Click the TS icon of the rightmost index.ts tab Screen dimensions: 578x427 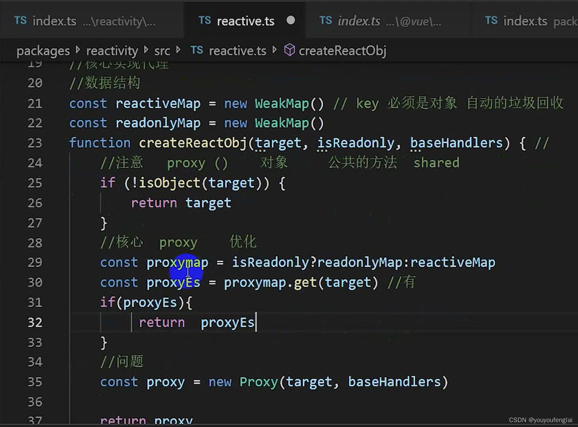point(491,21)
